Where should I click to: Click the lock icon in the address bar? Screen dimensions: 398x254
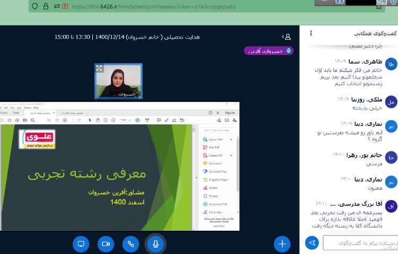(x=46, y=6)
